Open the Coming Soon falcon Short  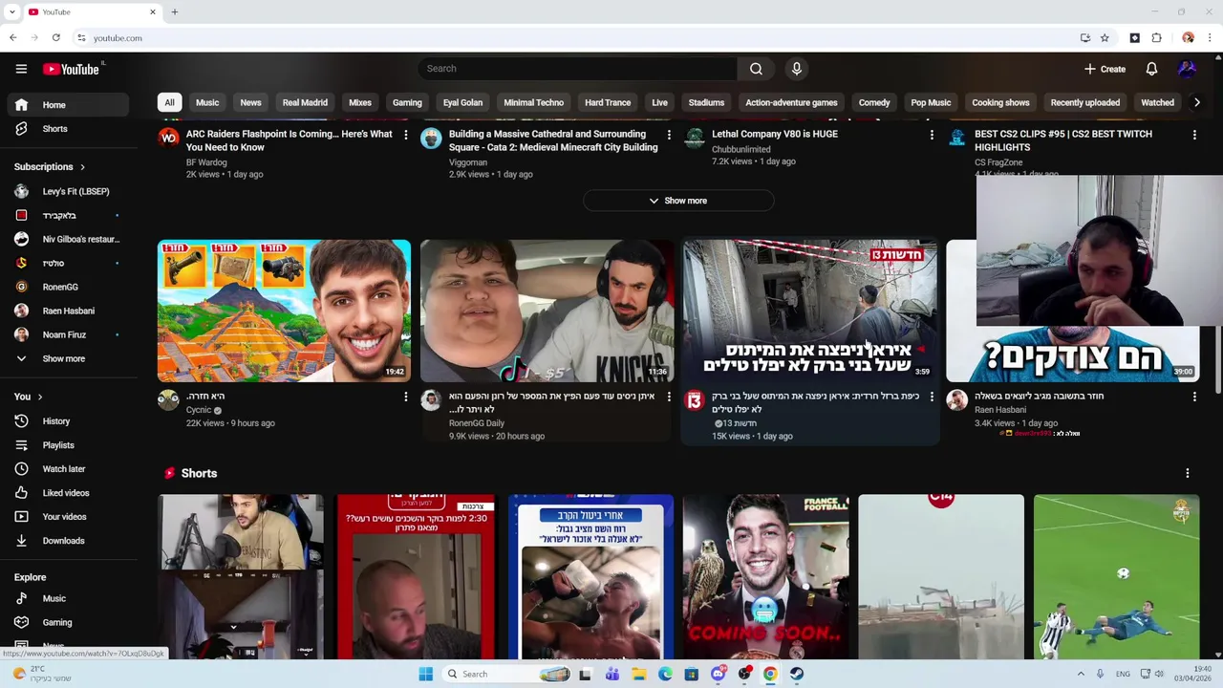click(x=765, y=577)
